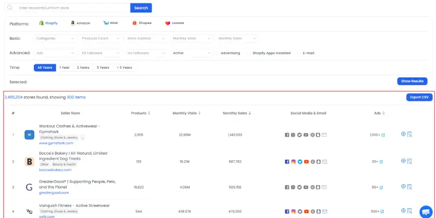This screenshot has height=218, width=436.
Task: Open the Ads filter dropdown
Action: click(56, 53)
